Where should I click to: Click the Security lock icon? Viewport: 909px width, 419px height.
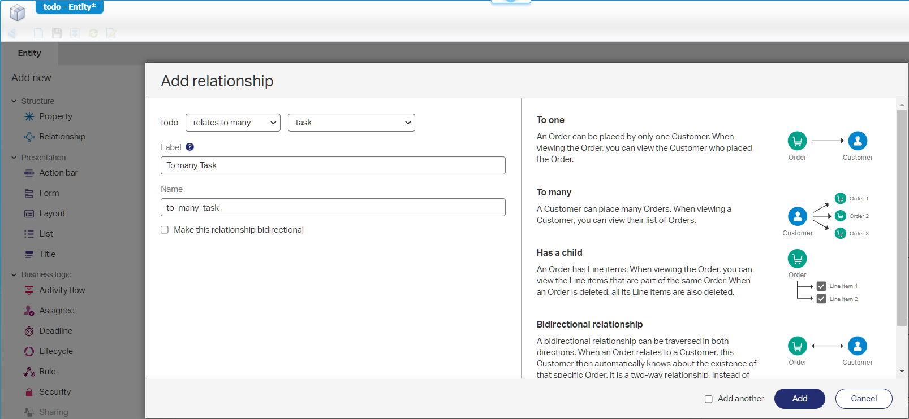click(x=29, y=392)
